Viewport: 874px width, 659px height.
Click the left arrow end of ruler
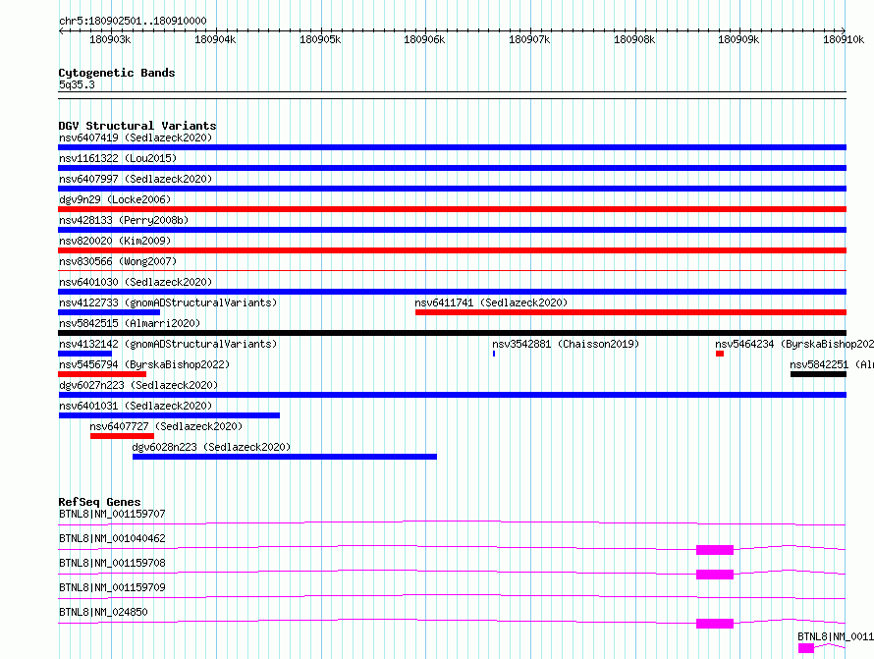point(61,30)
